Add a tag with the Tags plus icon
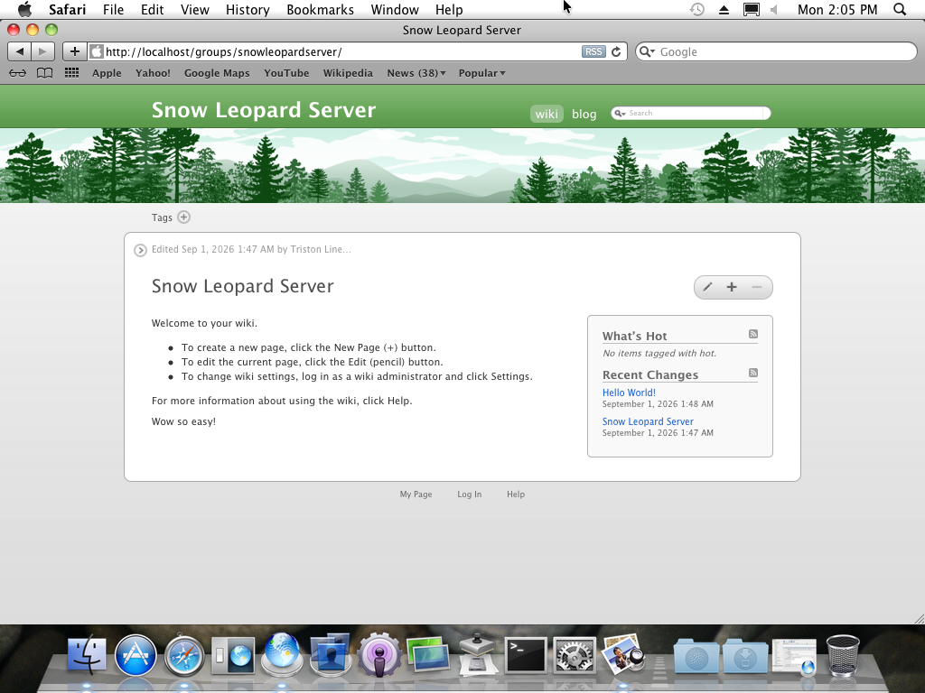Viewport: 925px width, 693px height. pos(184,217)
